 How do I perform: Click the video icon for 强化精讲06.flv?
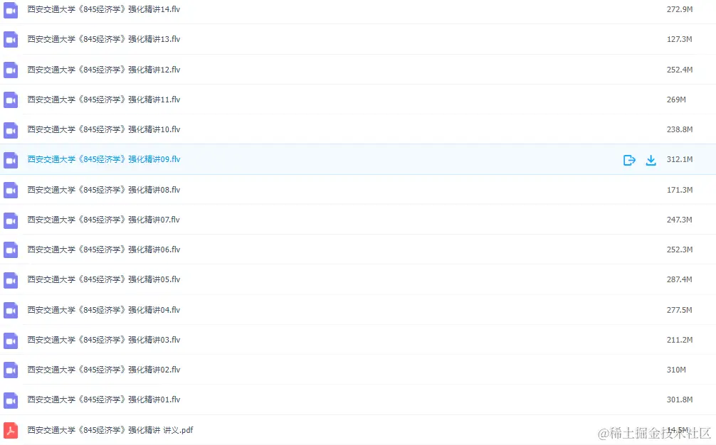[x=11, y=250]
